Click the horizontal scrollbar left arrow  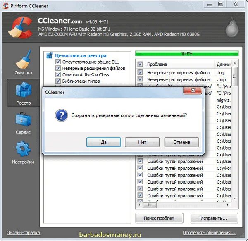139,205
